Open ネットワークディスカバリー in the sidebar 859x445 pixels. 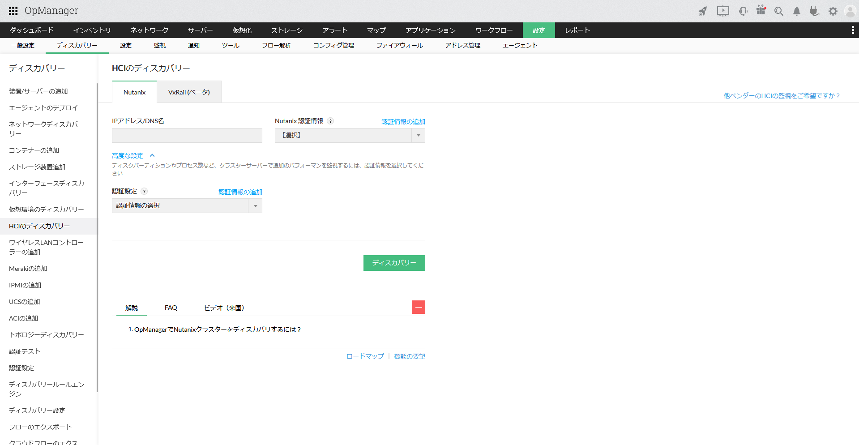tap(43, 129)
